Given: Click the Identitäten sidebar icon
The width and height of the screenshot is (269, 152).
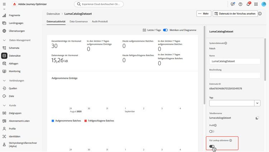Looking at the screenshot, I should pos(4,136).
